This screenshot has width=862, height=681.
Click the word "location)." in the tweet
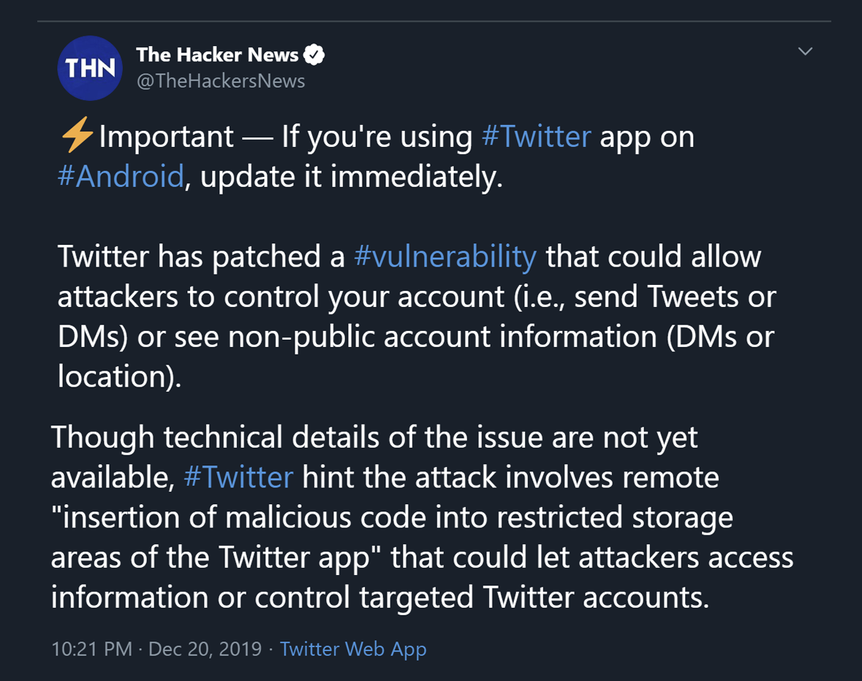click(119, 376)
